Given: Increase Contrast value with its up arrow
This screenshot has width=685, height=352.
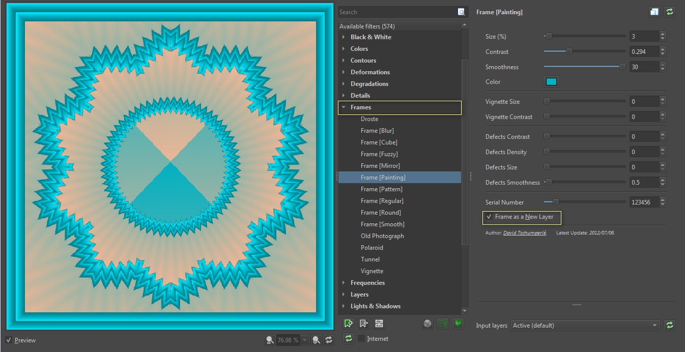Looking at the screenshot, I should 662,49.
